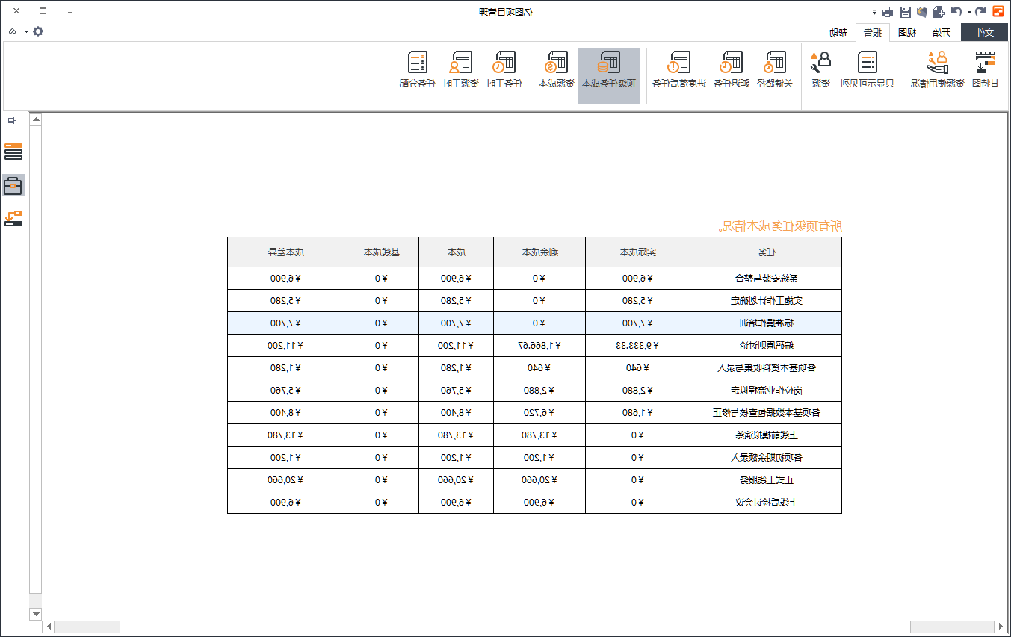Select the 编码原则讨论 task name

pos(766,345)
